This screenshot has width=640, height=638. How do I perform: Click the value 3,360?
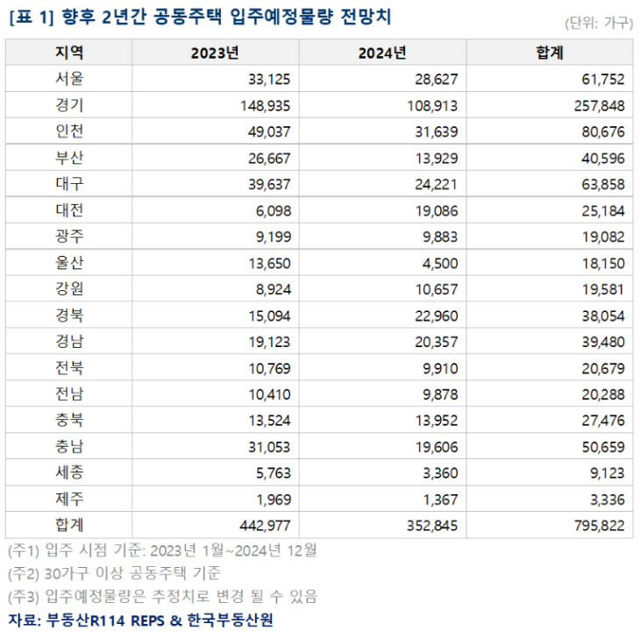point(440,473)
